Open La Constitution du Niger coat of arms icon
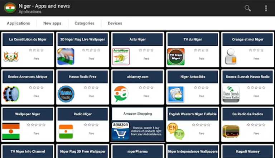The height and width of the screenshot is (158, 275). click(x=11, y=57)
